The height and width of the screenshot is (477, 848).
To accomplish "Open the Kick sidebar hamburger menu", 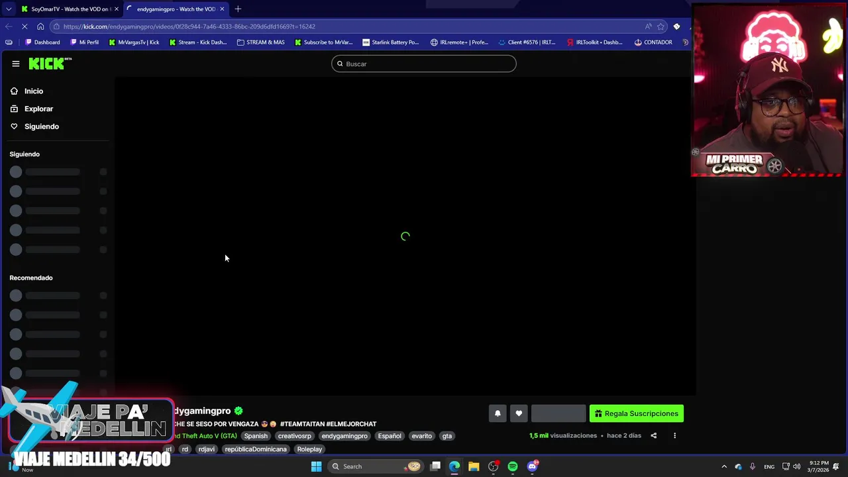I will click(x=16, y=64).
